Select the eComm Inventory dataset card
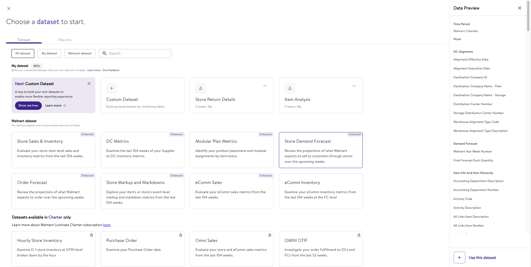The image size is (531, 267). click(321, 191)
